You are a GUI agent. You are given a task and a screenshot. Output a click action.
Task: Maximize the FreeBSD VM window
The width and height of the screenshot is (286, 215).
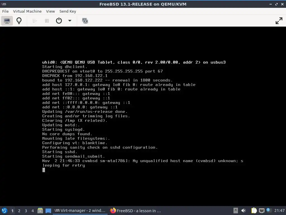pyautogui.click(x=277, y=4)
